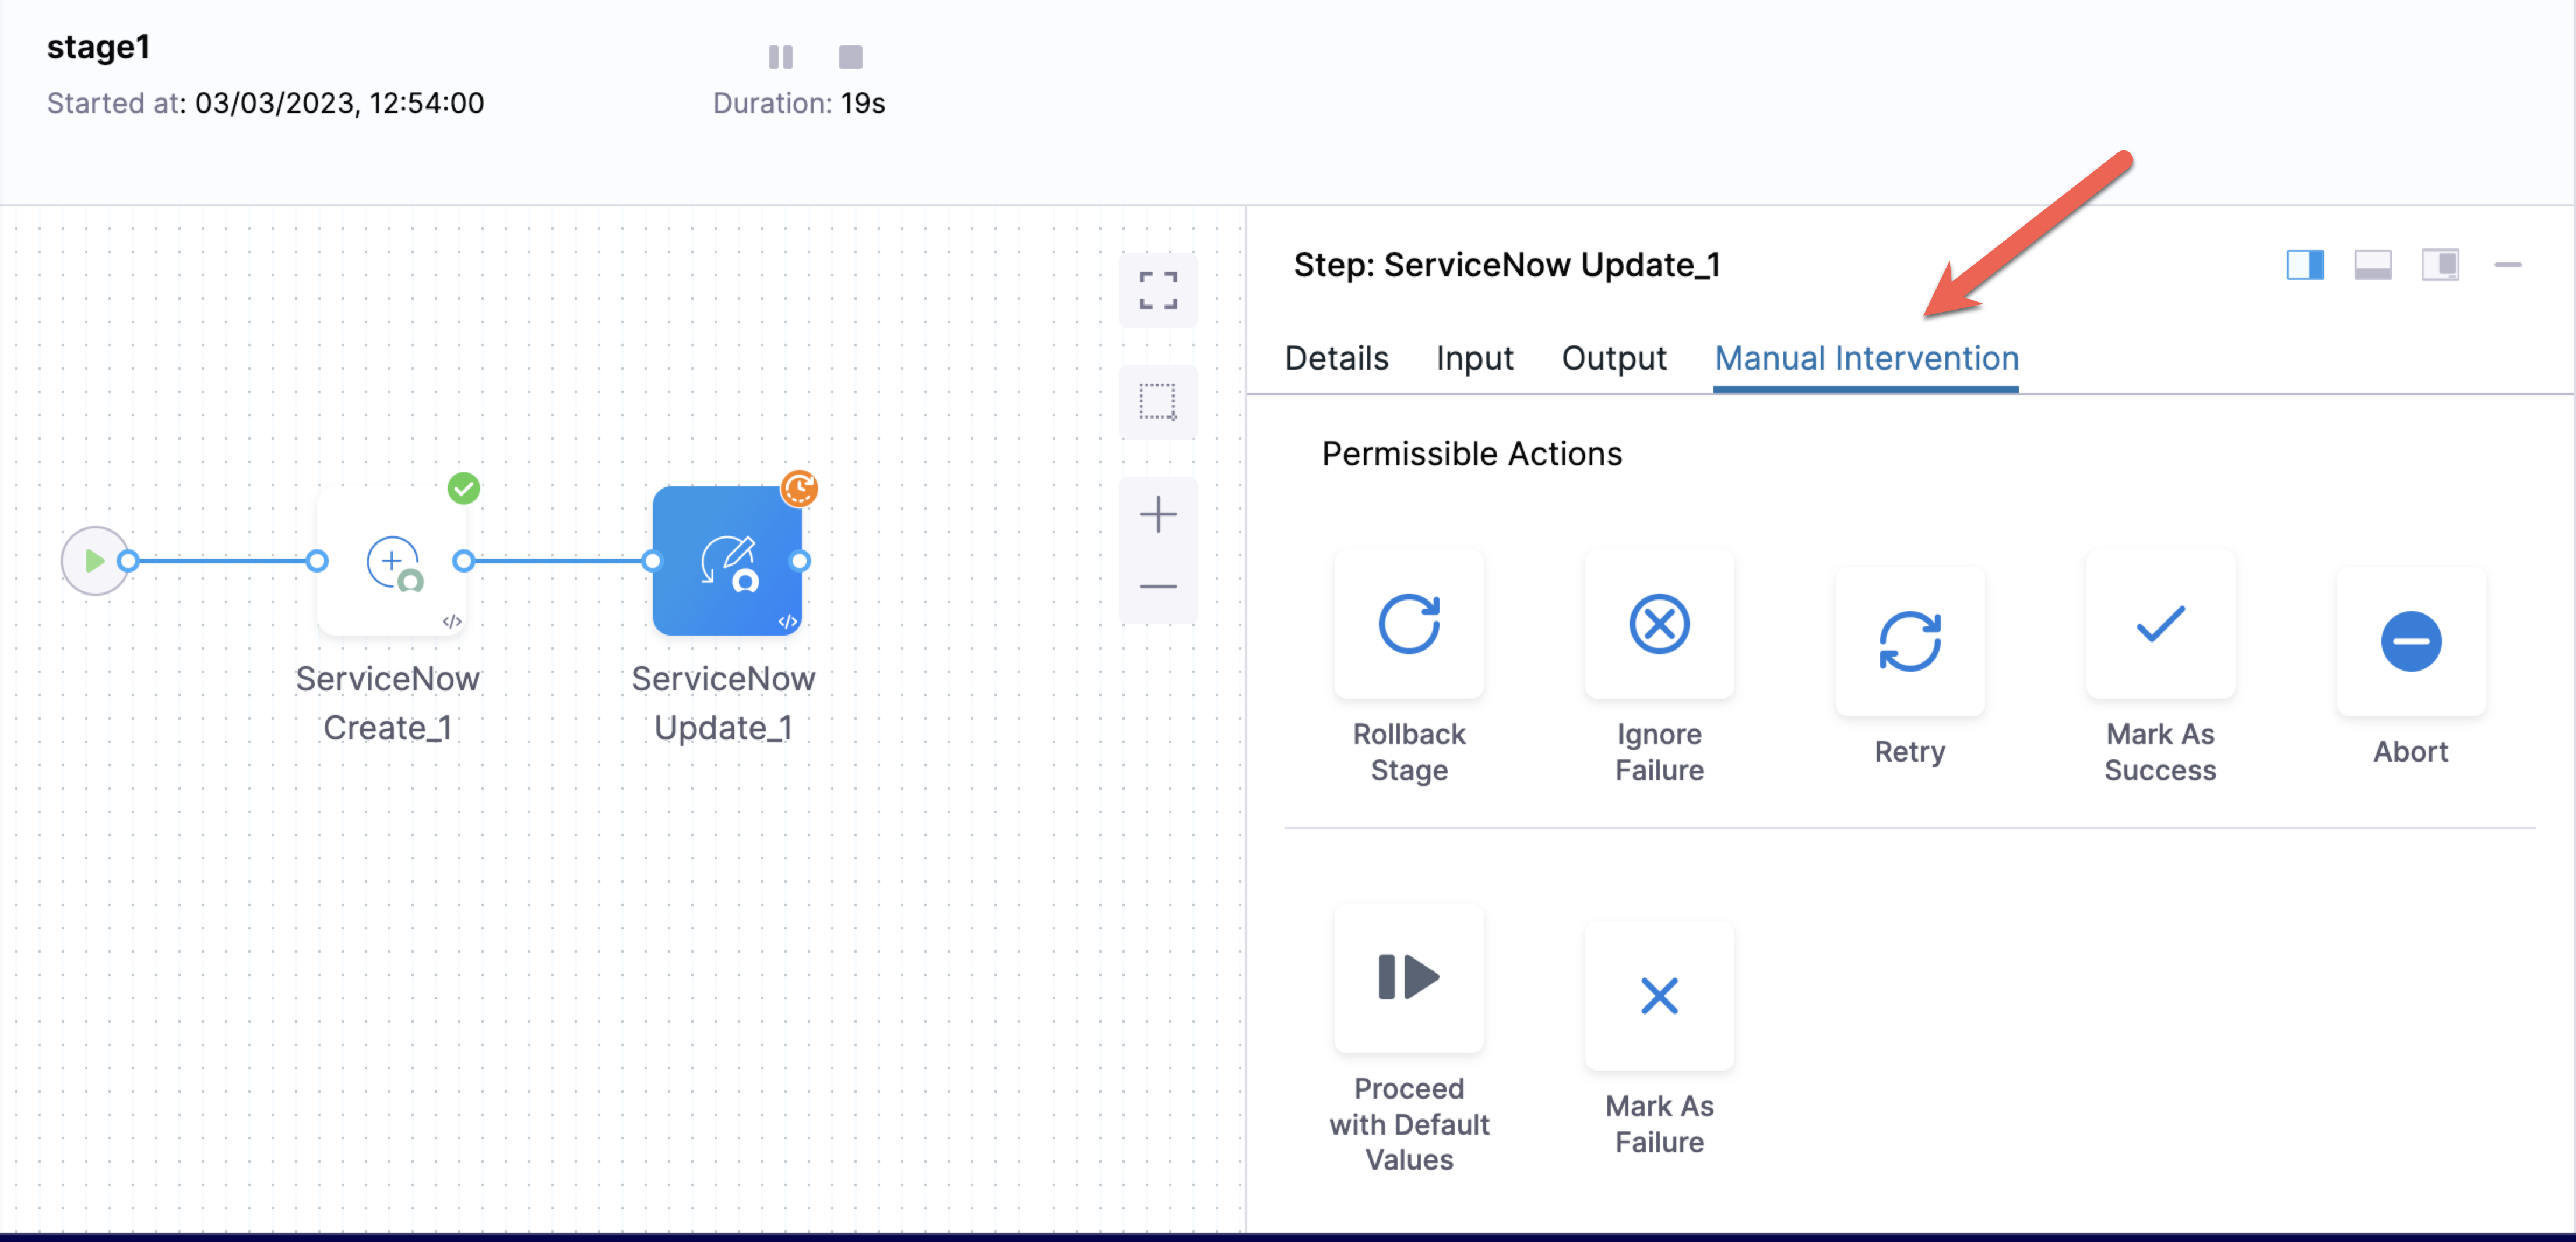Activate the region select tool on canvas
The height and width of the screenshot is (1242, 2576).
(1158, 402)
